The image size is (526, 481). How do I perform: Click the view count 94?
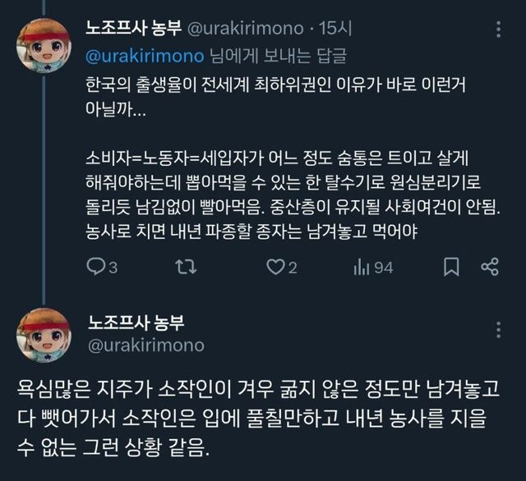pos(383,268)
